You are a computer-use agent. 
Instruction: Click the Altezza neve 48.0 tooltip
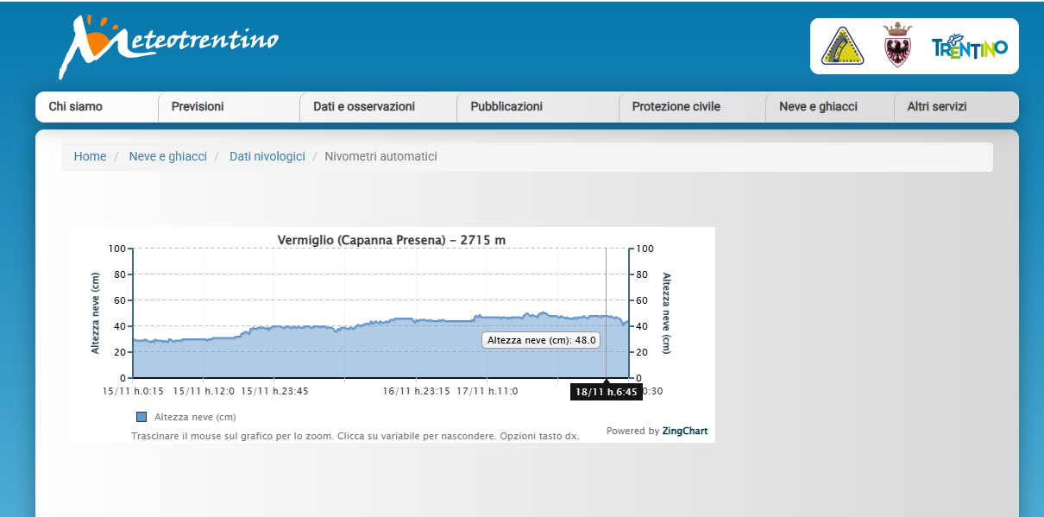pos(541,340)
